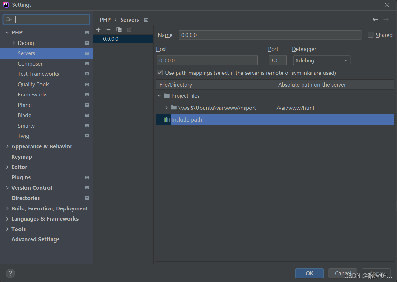Select Servers in settings tree
The height and width of the screenshot is (282, 397).
pyautogui.click(x=46, y=53)
